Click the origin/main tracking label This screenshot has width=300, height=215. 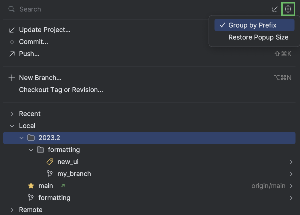click(x=268, y=185)
